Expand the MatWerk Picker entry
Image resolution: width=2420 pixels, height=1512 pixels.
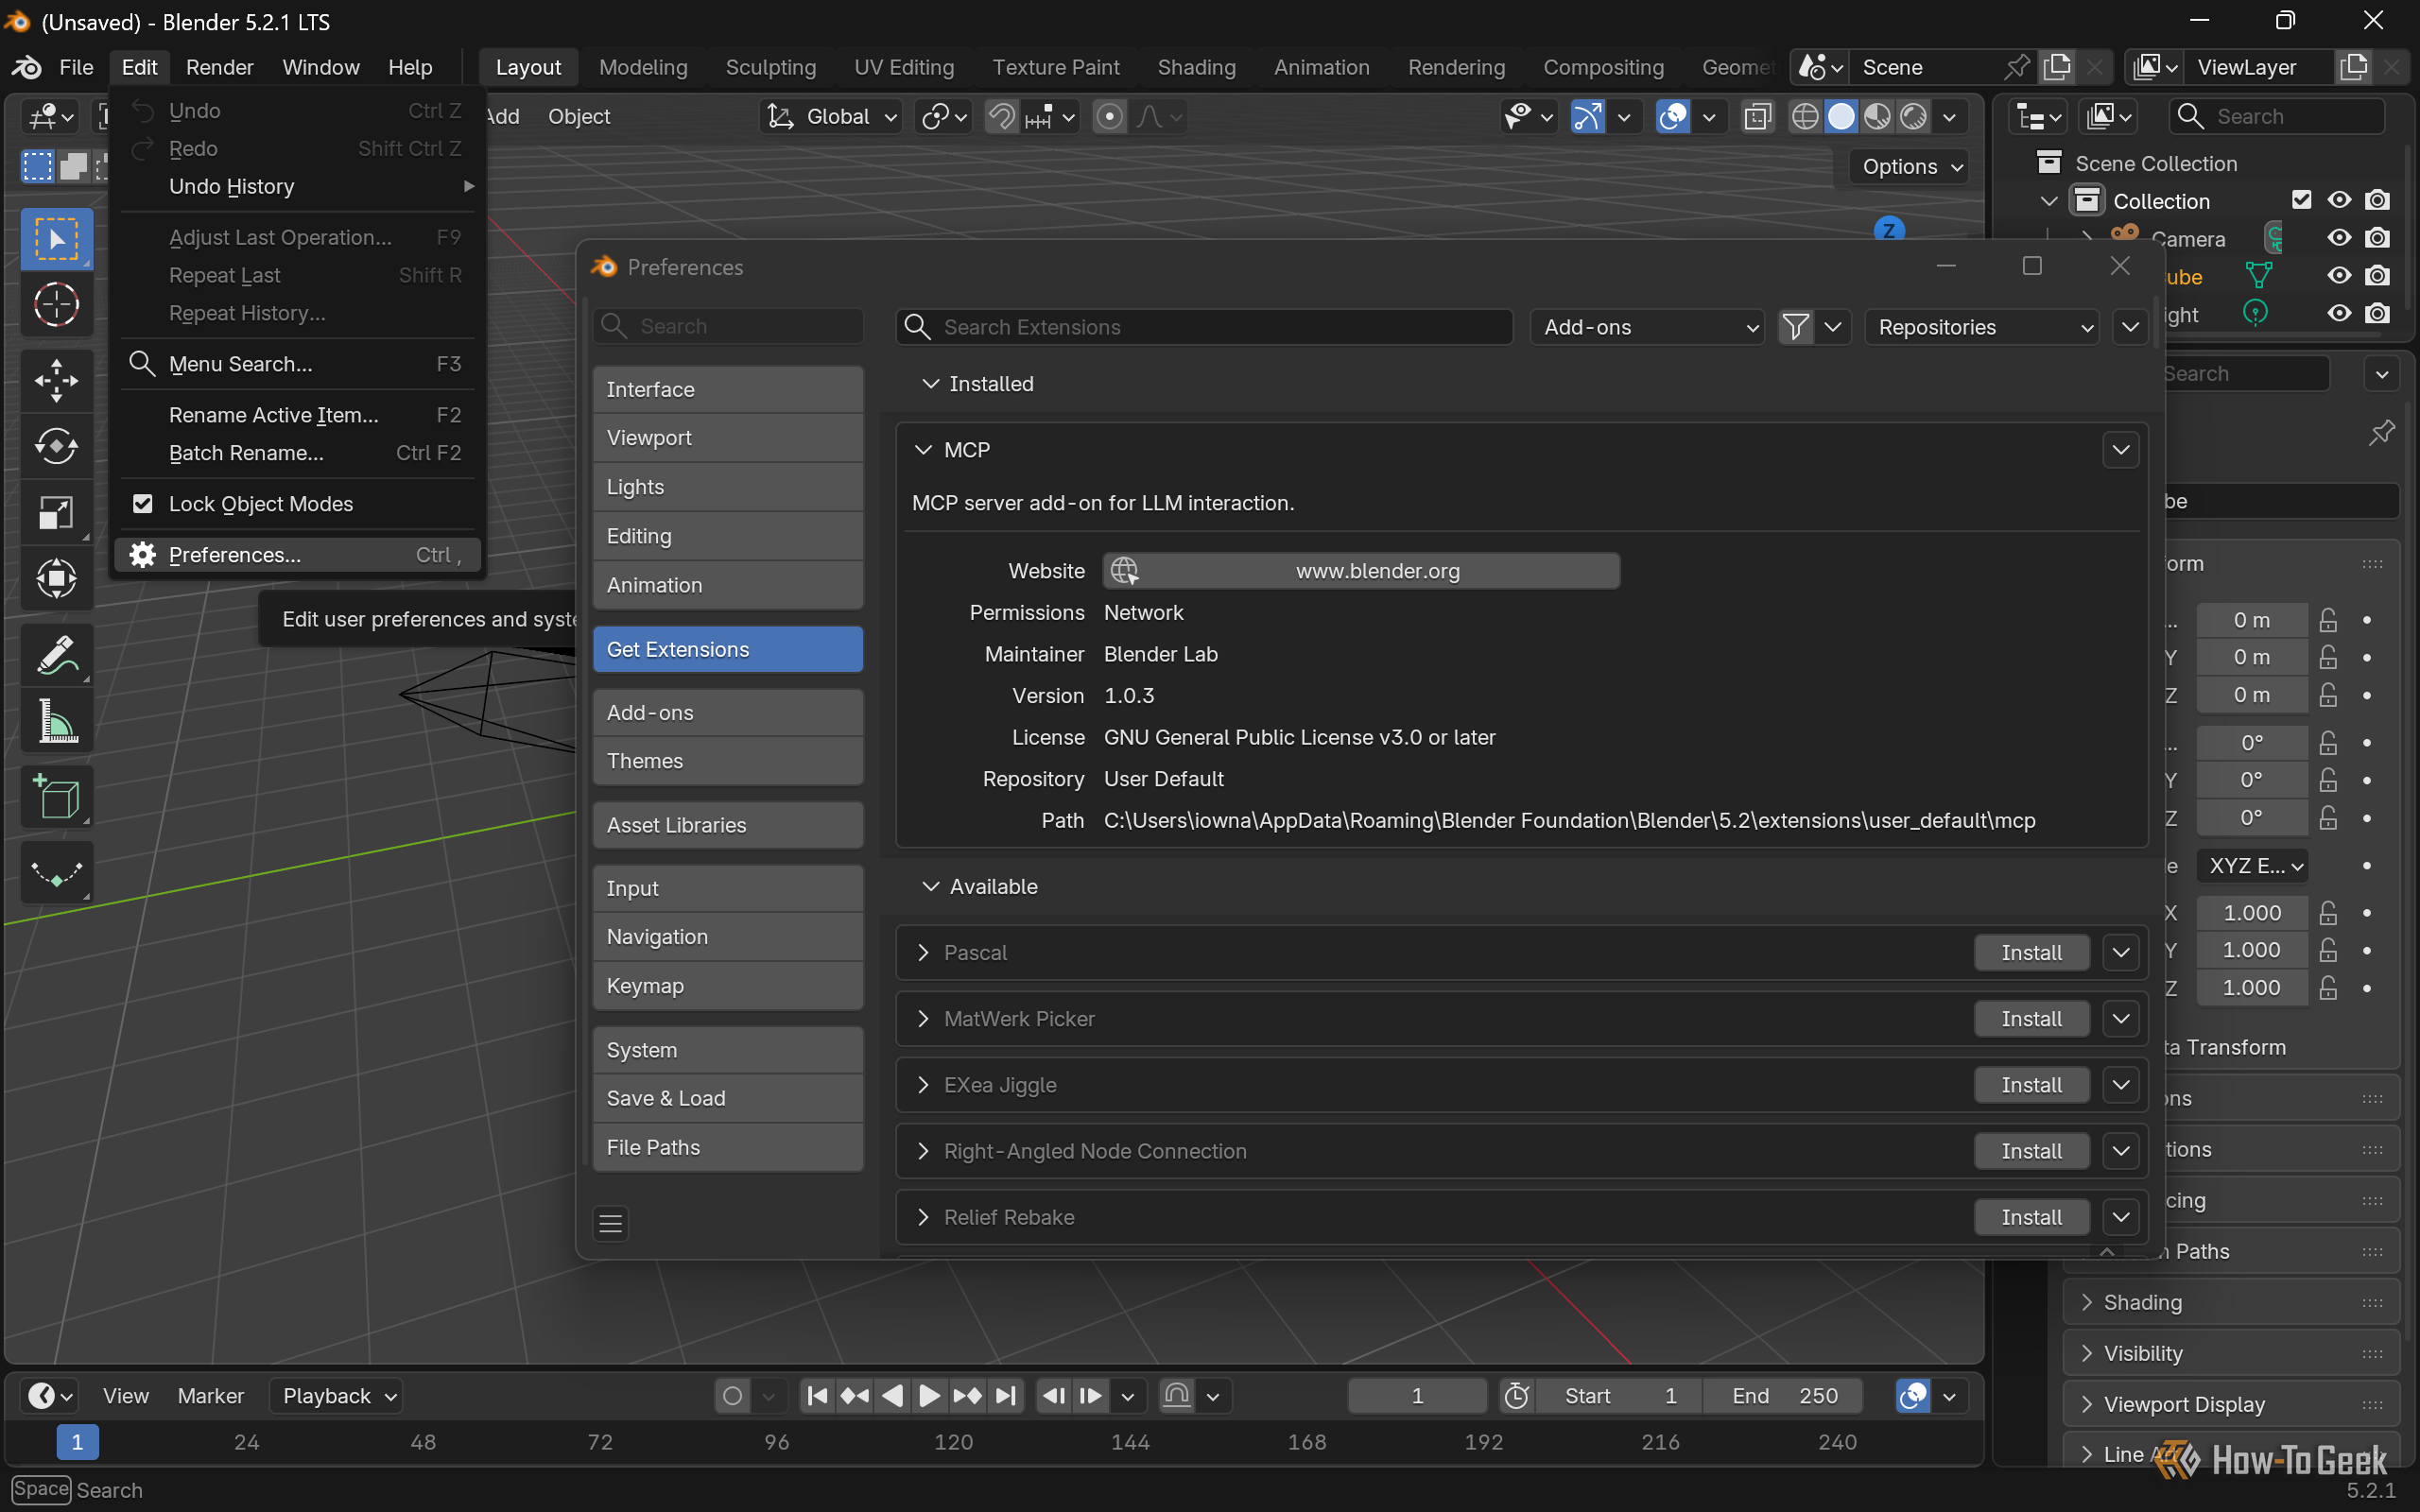coord(923,1019)
